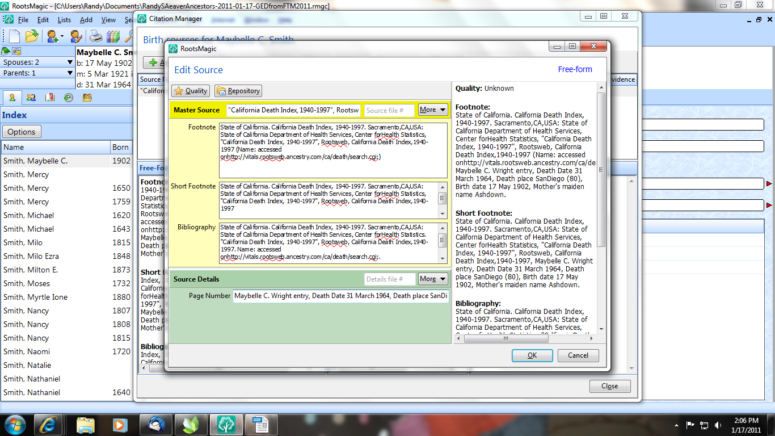This screenshot has width=775, height=436.
Task: Select Smith, Myrtle Ione in the index
Action: pos(66,297)
